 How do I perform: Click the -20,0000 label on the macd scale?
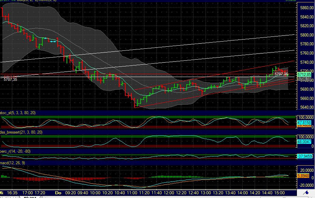tap(306, 185)
